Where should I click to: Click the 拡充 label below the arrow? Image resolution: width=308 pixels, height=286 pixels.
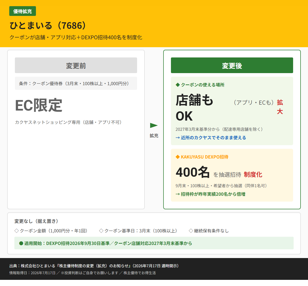[x=154, y=136]
